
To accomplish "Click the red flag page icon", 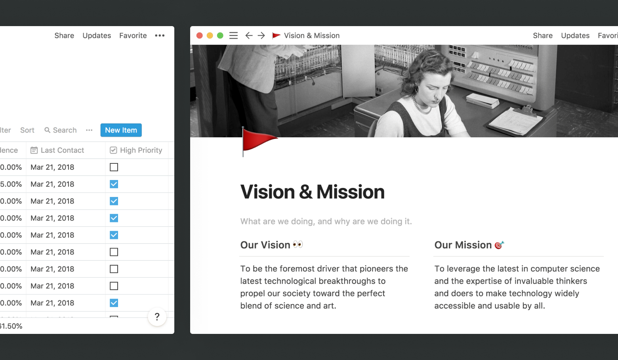I will click(257, 141).
